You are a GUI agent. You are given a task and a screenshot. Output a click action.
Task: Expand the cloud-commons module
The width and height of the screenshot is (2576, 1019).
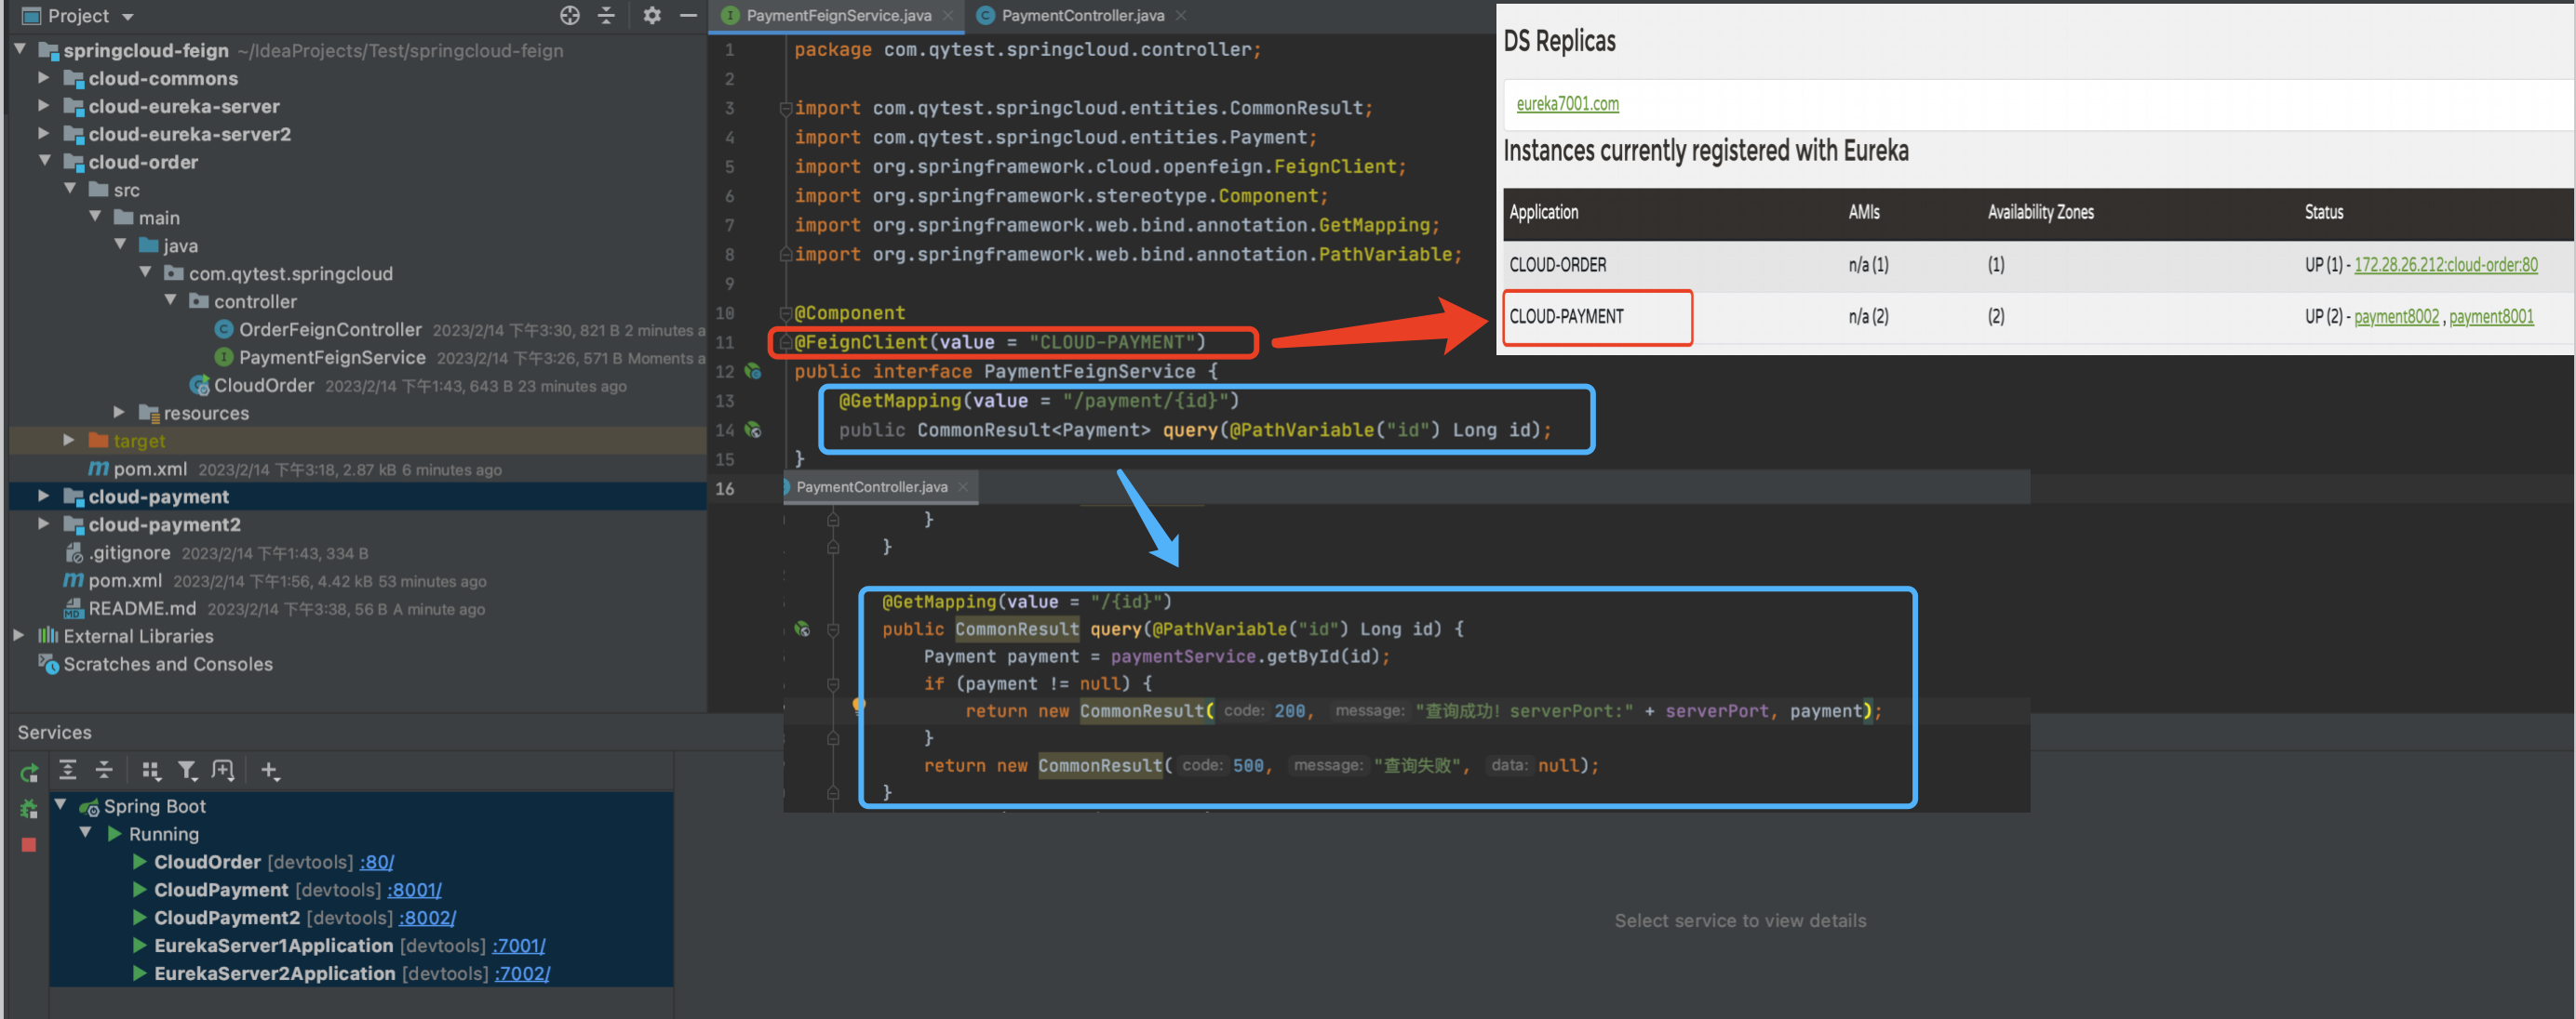coord(44,77)
